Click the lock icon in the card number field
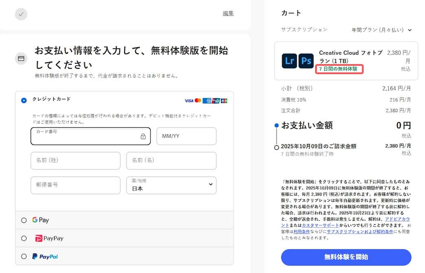 pos(143,136)
